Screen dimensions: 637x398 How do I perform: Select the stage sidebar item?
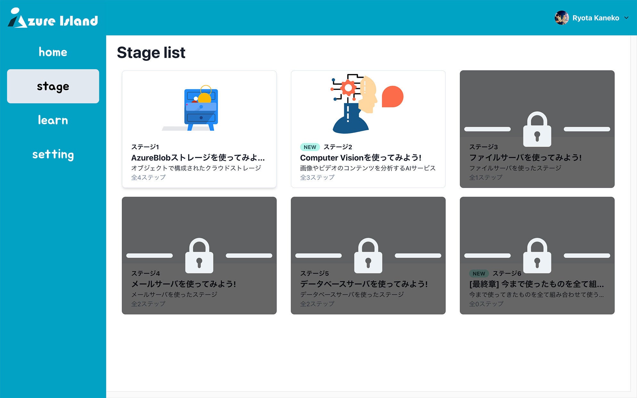click(x=53, y=86)
